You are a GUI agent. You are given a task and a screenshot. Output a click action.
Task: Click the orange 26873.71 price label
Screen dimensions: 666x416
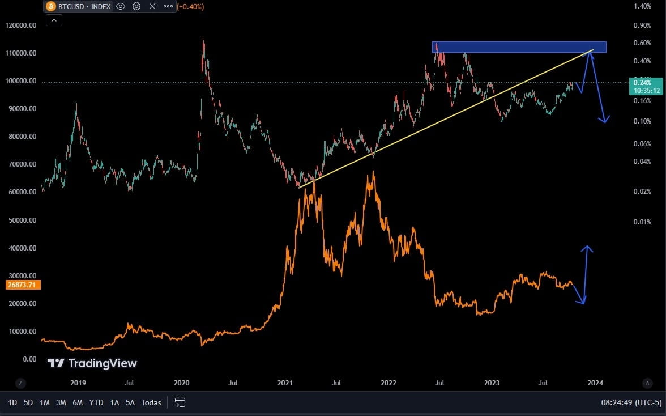point(23,285)
